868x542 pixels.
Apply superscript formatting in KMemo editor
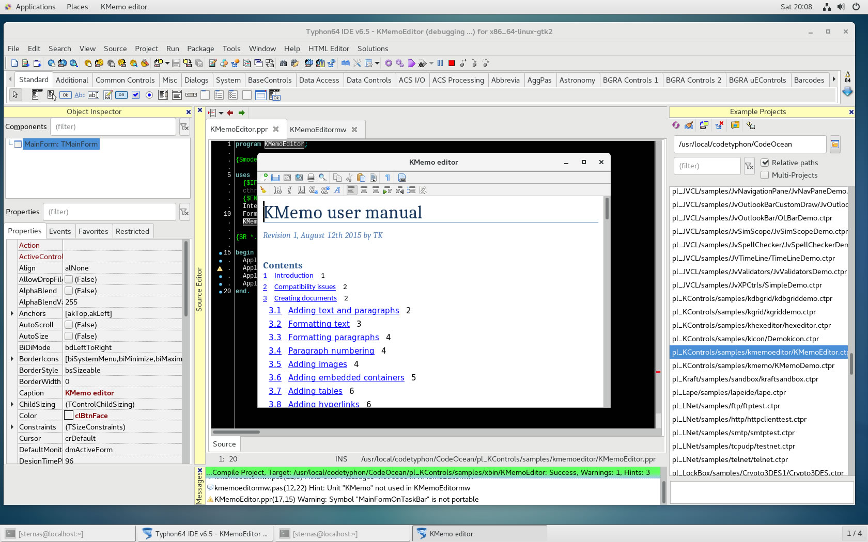pyautogui.click(x=325, y=190)
